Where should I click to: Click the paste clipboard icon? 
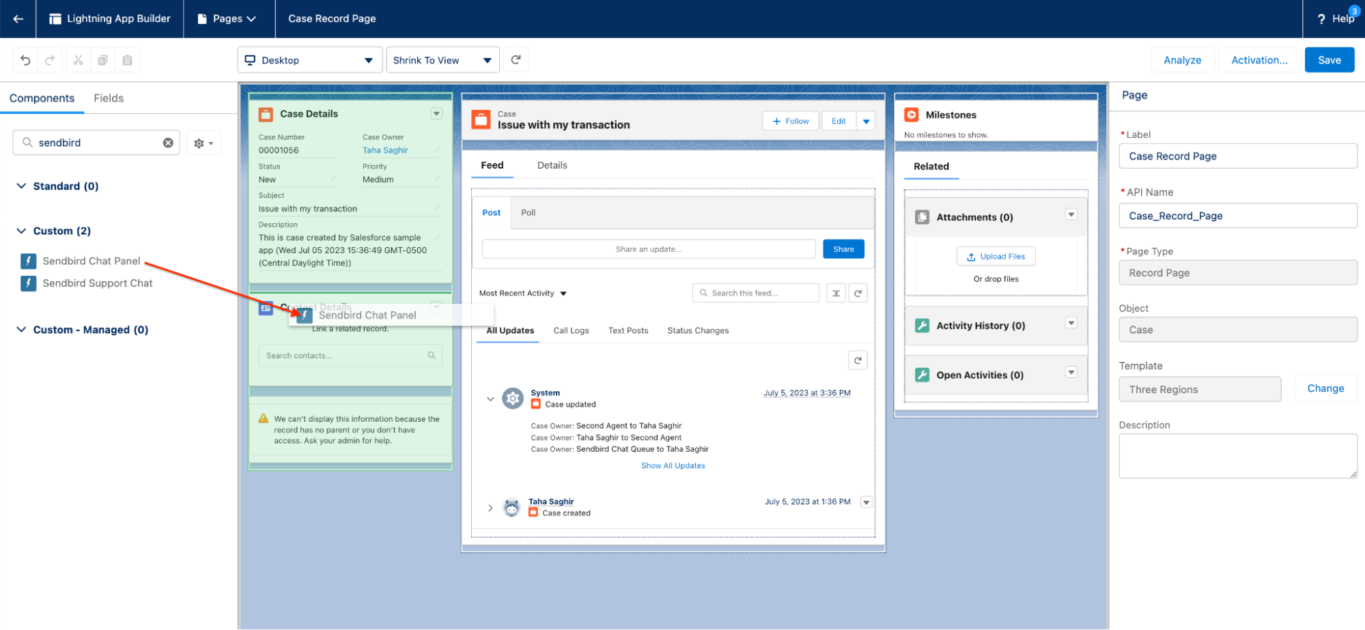(x=127, y=60)
